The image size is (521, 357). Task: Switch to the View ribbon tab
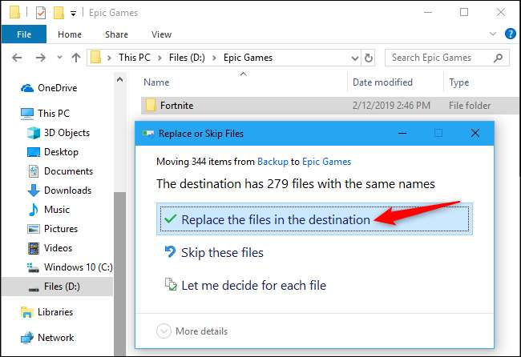(161, 34)
